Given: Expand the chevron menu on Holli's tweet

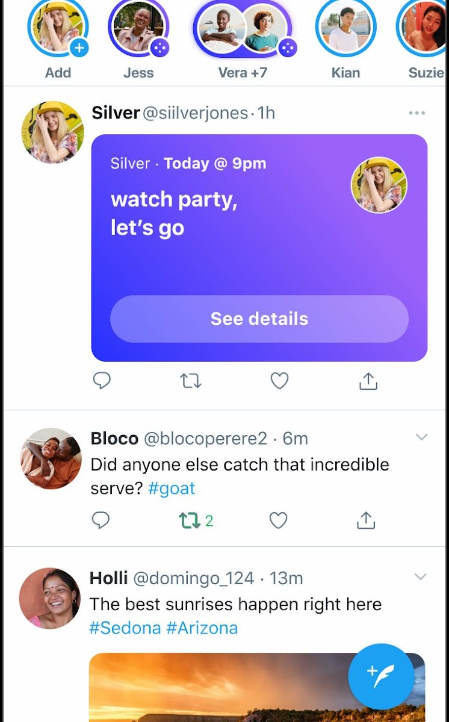Looking at the screenshot, I should (x=421, y=577).
